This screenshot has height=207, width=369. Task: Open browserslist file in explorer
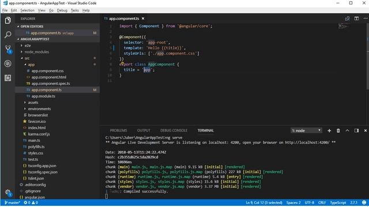[38, 115]
